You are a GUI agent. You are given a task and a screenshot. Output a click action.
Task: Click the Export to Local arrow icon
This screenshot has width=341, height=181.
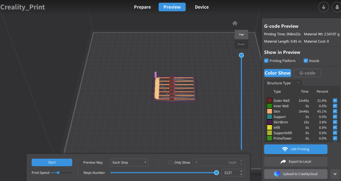point(283,162)
